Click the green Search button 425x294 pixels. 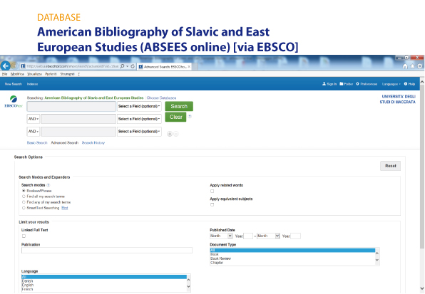click(x=179, y=106)
